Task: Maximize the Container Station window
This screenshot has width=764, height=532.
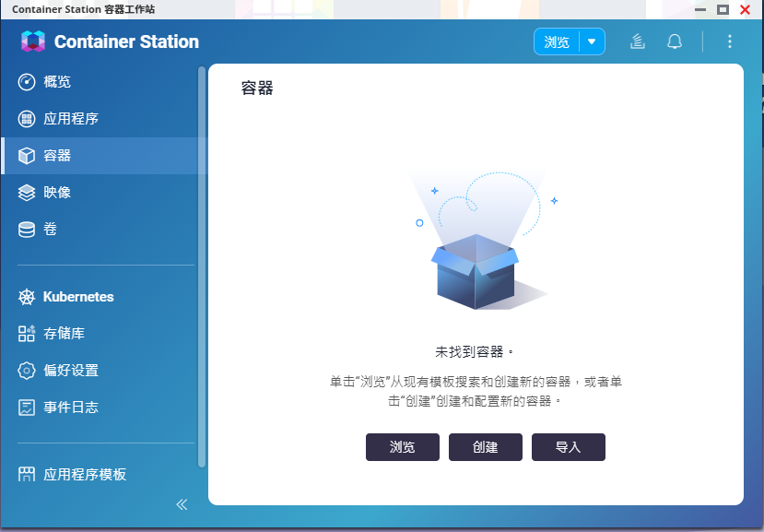Action: pyautogui.click(x=723, y=9)
